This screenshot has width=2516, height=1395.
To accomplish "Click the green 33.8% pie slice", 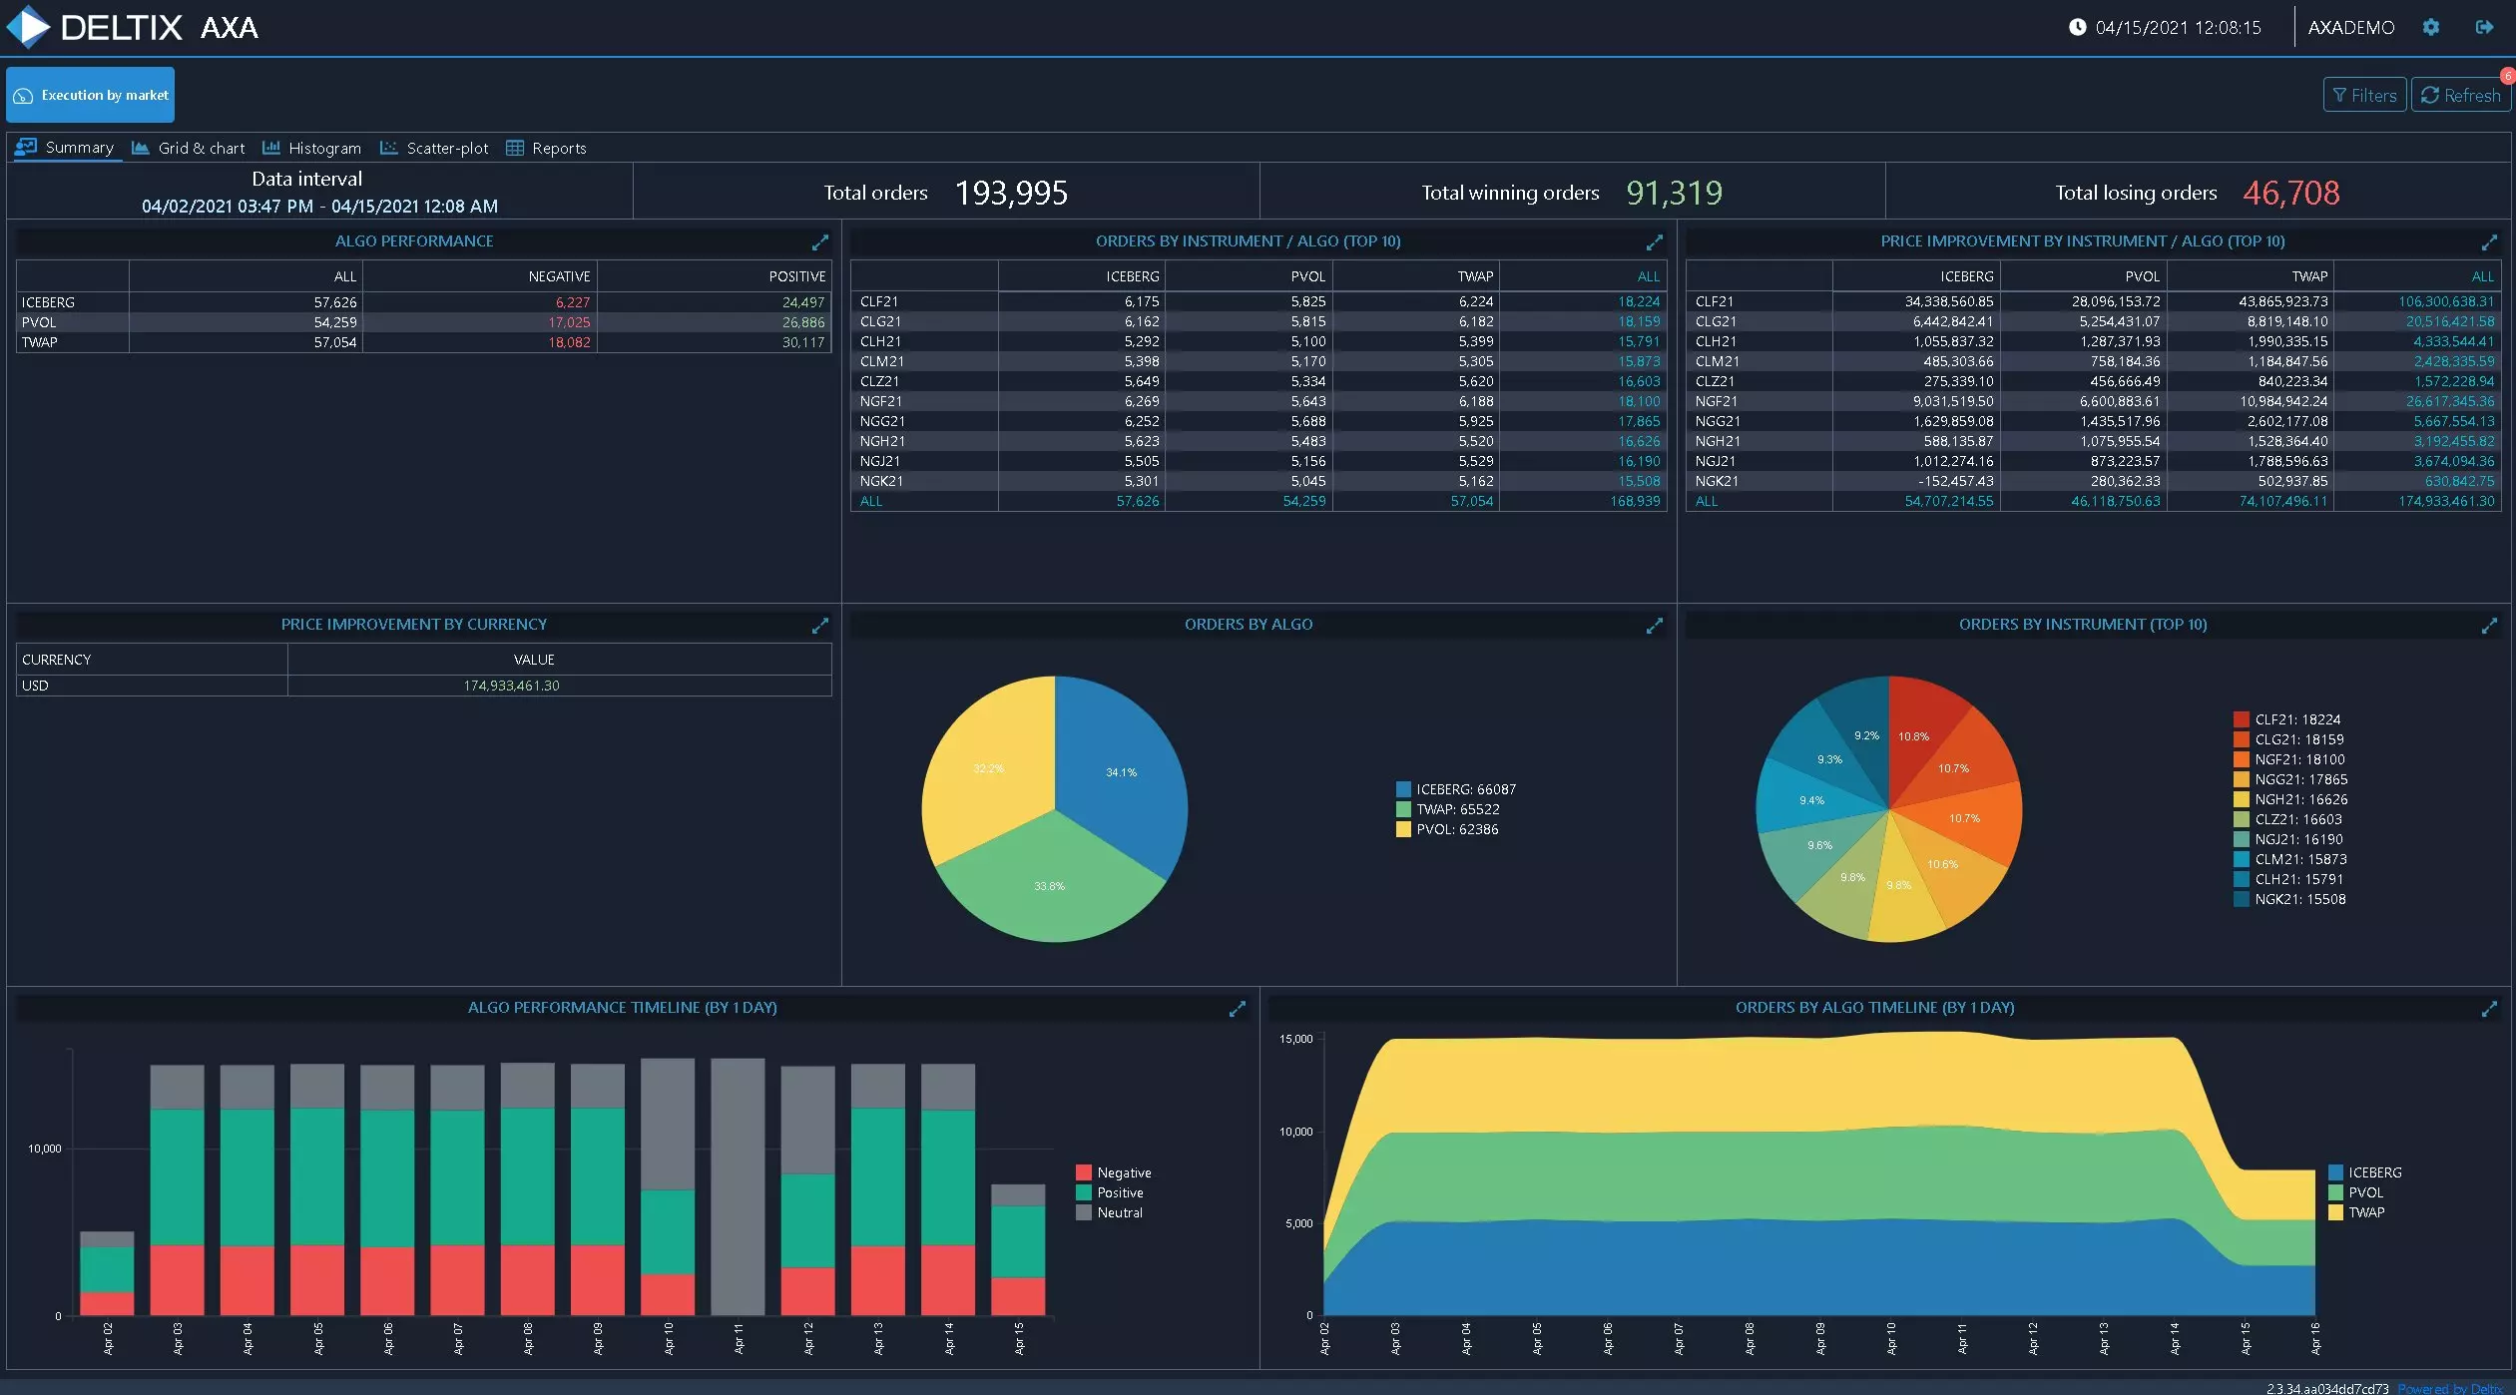I will (1050, 883).
